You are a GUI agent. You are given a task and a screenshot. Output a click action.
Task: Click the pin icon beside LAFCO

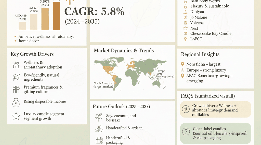click(x=185, y=39)
